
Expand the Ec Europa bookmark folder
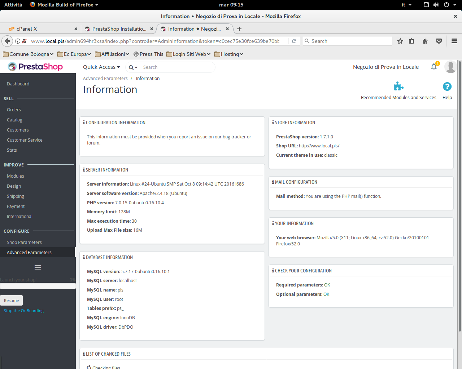pos(74,54)
